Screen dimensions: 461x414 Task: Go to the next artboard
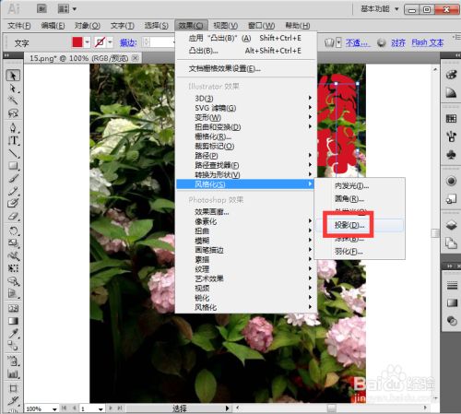[112, 408]
